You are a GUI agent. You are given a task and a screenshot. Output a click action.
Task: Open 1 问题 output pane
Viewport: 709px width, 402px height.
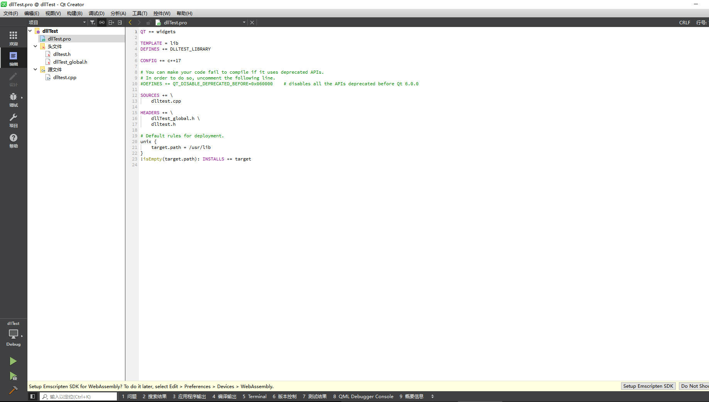(129, 396)
